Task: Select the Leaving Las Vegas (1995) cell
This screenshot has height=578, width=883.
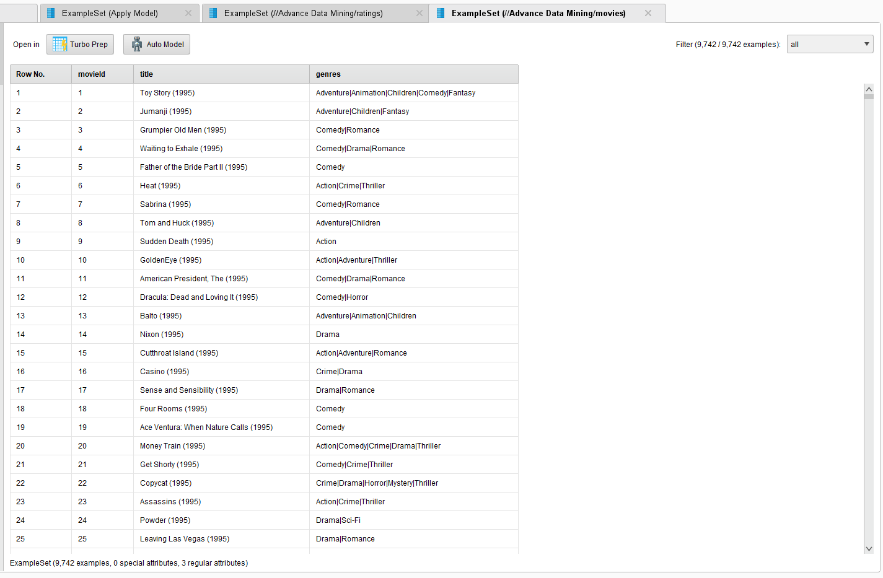Action: [x=221, y=539]
